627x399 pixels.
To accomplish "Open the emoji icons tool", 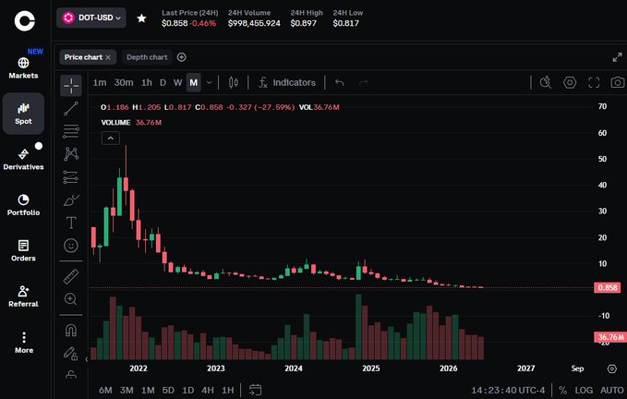I will [x=71, y=245].
